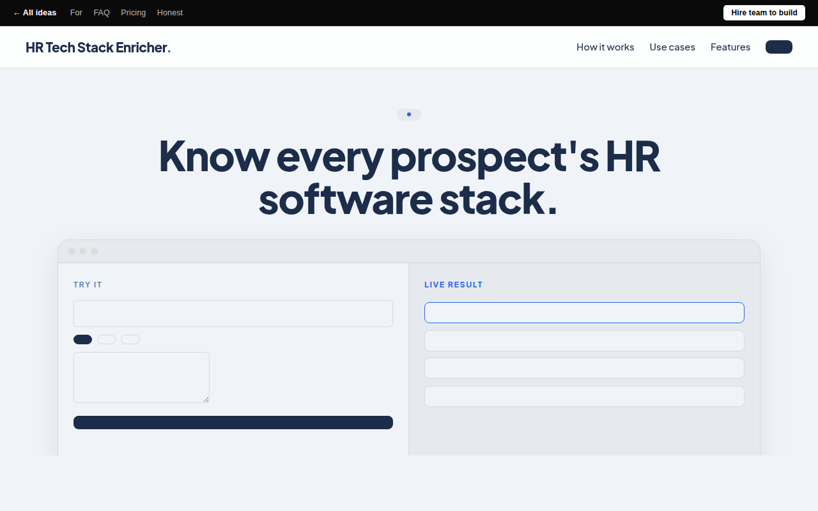Click the pill badge with the blue dot
The height and width of the screenshot is (511, 818).
[409, 114]
